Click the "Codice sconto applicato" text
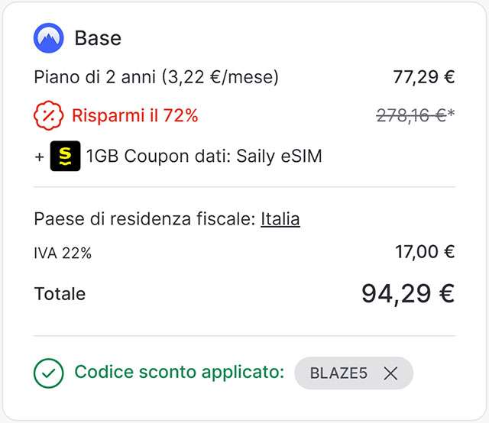Image resolution: width=489 pixels, height=423 pixels. click(179, 373)
